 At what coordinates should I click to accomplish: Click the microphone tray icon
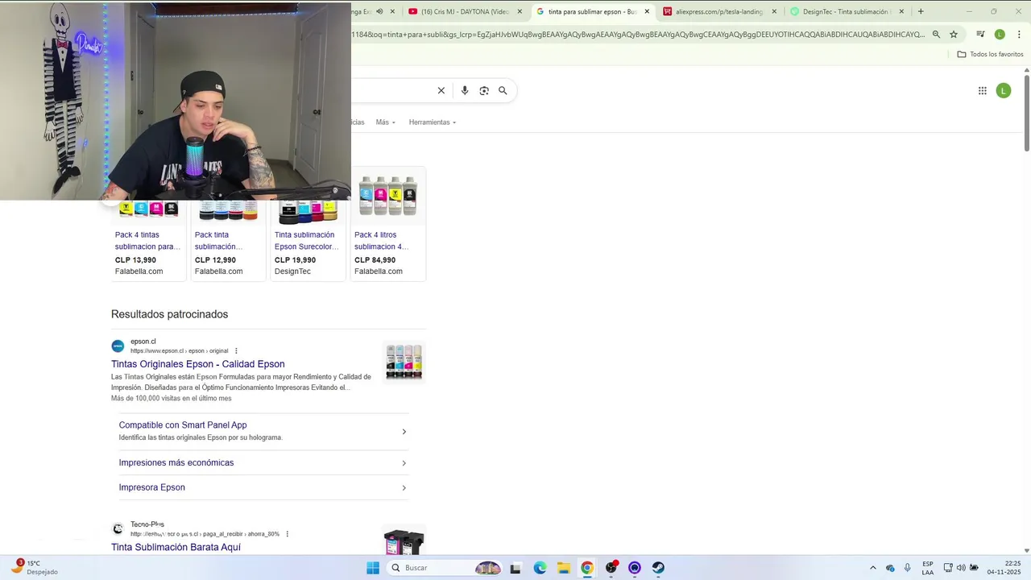[x=908, y=568]
